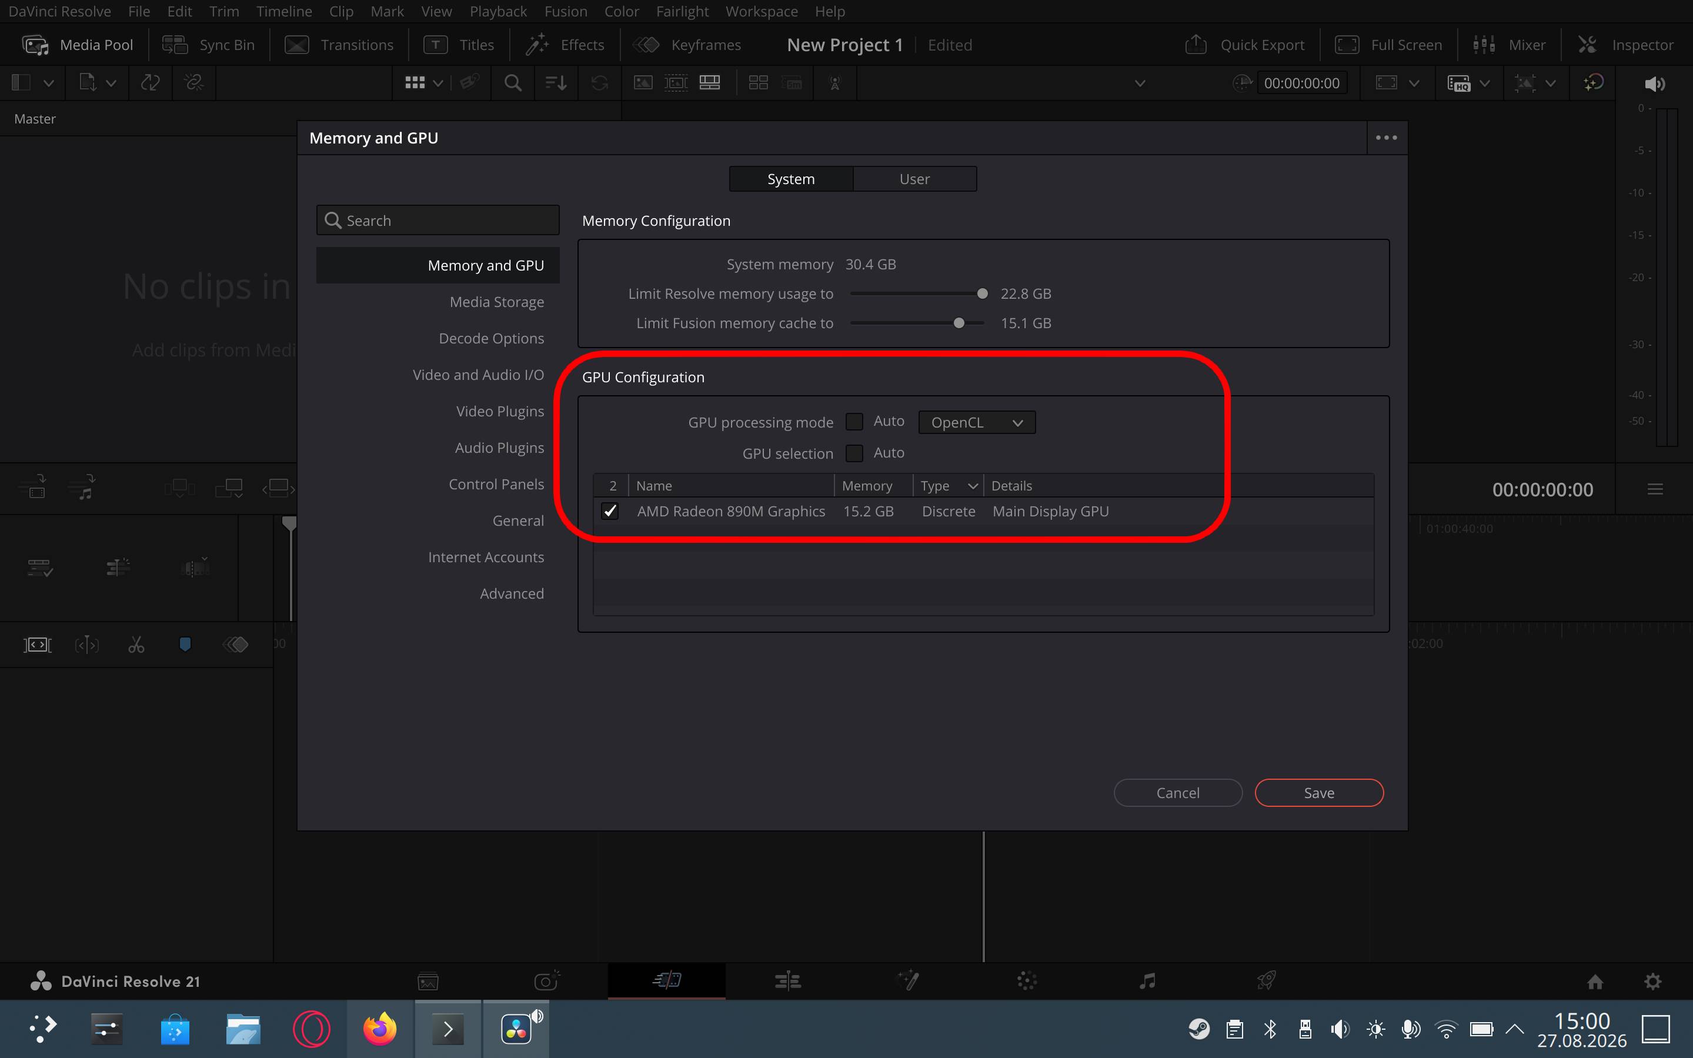Open the Inspector panel
Image resolution: width=1693 pixels, height=1058 pixels.
click(x=1626, y=45)
